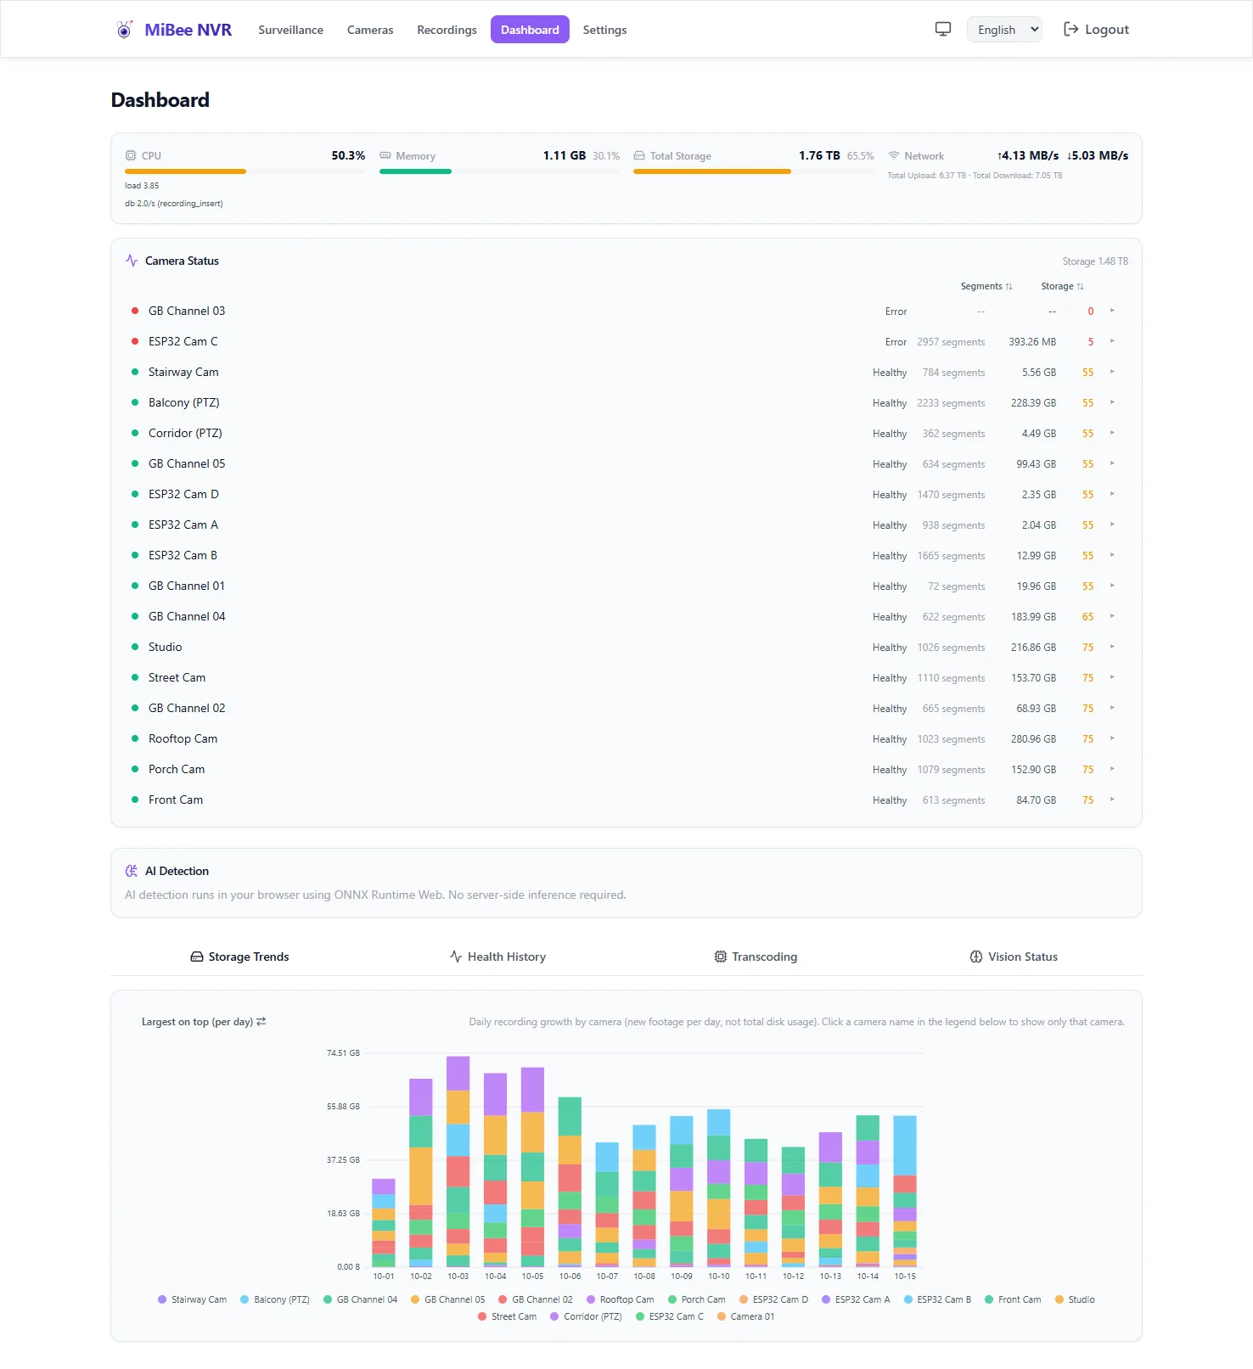The height and width of the screenshot is (1369, 1253).
Task: Click the Memory icon
Action: pos(385,155)
